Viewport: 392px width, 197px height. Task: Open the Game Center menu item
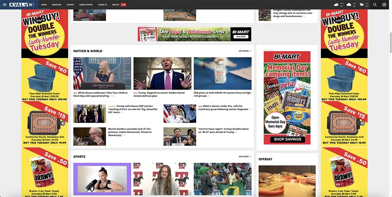click(86, 5)
